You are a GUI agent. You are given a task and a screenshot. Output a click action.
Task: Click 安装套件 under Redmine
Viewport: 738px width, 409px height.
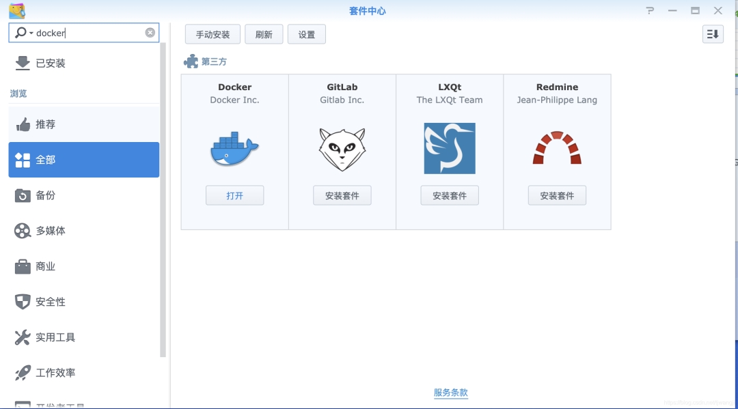[x=558, y=195]
